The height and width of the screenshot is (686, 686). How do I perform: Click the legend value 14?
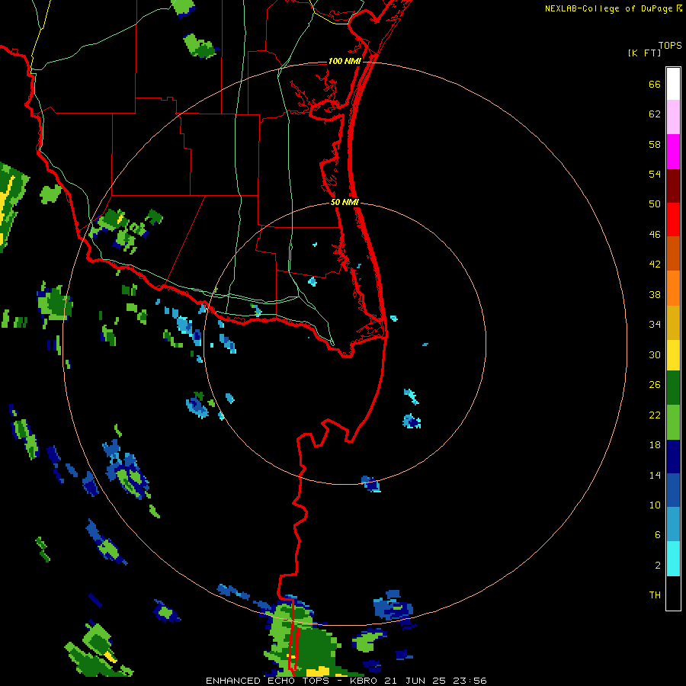pyautogui.click(x=655, y=475)
